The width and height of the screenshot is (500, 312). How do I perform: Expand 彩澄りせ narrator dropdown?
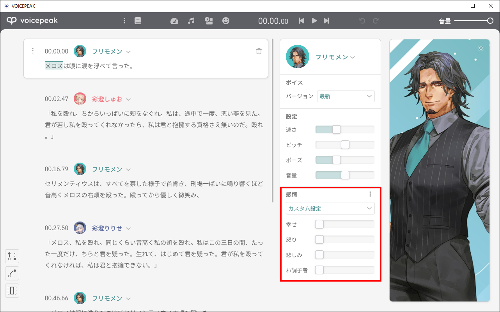(x=128, y=228)
